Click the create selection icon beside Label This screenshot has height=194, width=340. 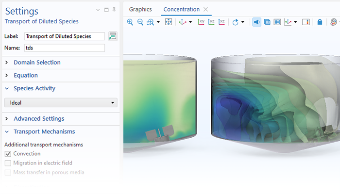[113, 36]
